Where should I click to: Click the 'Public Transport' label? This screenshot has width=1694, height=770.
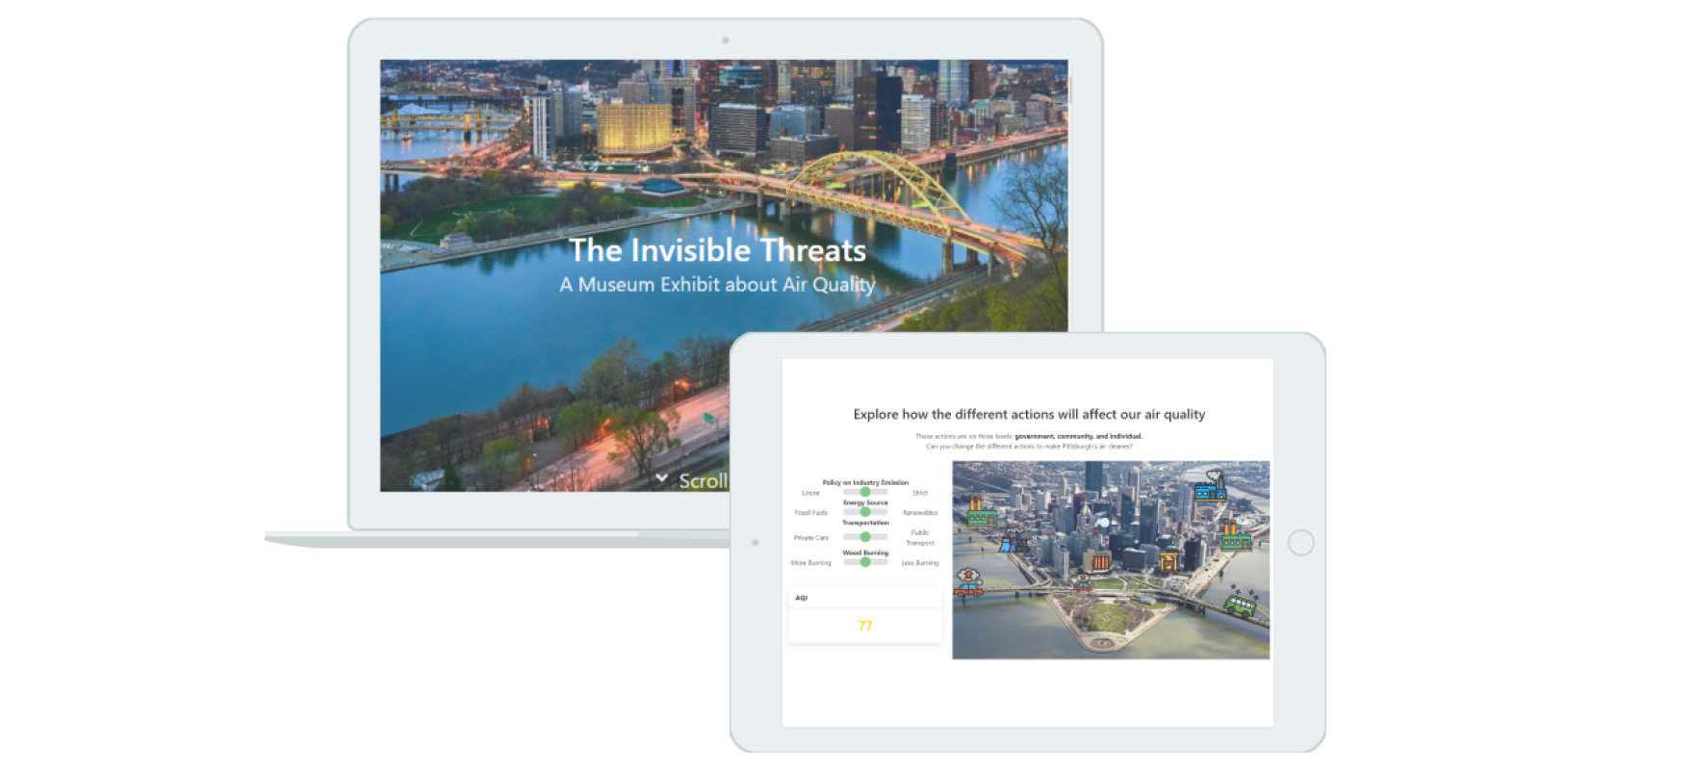click(x=920, y=538)
